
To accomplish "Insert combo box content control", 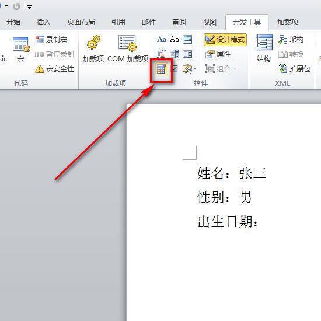I will [x=175, y=54].
